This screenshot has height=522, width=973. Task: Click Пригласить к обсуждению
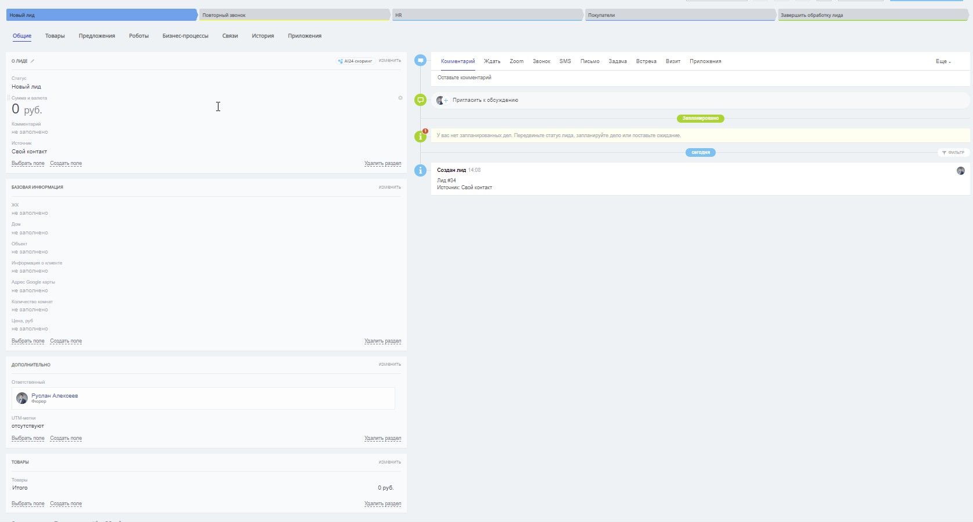tap(485, 100)
